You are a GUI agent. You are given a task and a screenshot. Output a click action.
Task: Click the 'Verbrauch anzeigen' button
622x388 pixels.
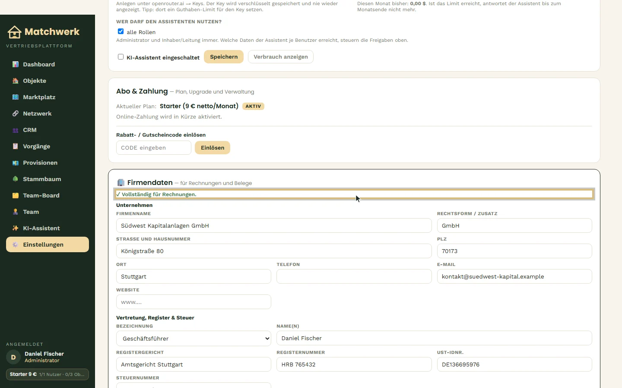(281, 57)
